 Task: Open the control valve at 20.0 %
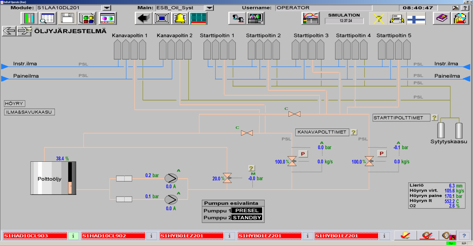(x=227, y=178)
